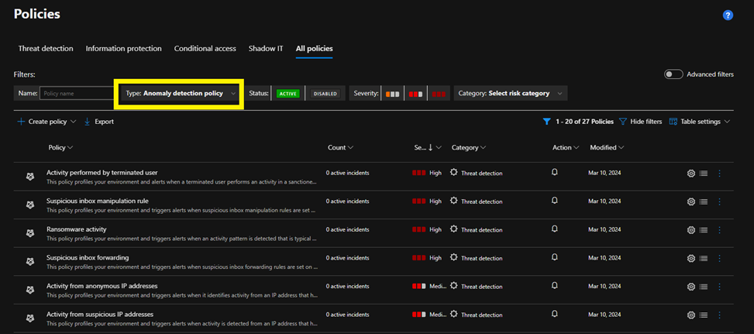Click 'Threat detection' category in the Ransomware activity row

click(x=481, y=230)
